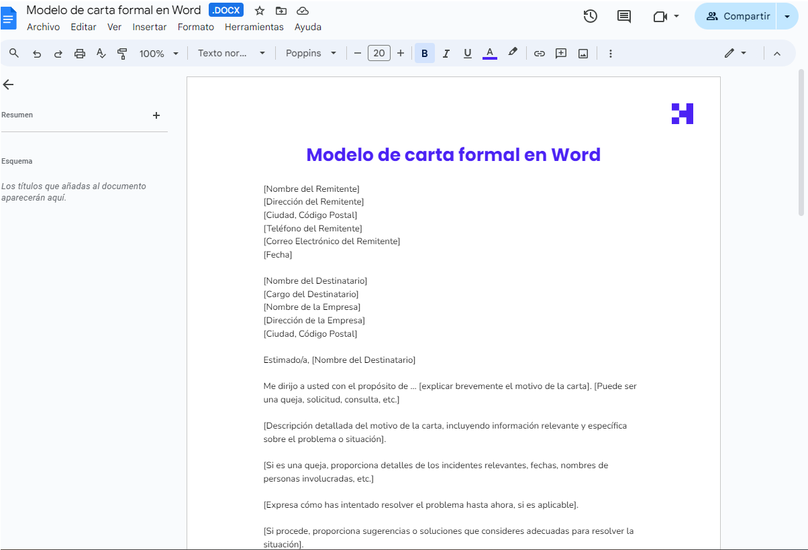This screenshot has height=550, width=808.
Task: Click the font size input field
Action: click(379, 54)
